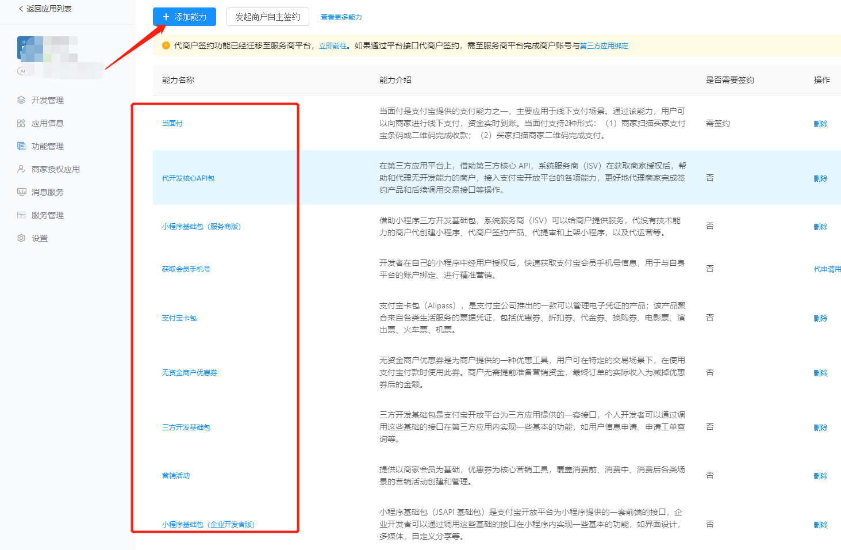Delete the 代开发核心API包 row

pos(821,178)
